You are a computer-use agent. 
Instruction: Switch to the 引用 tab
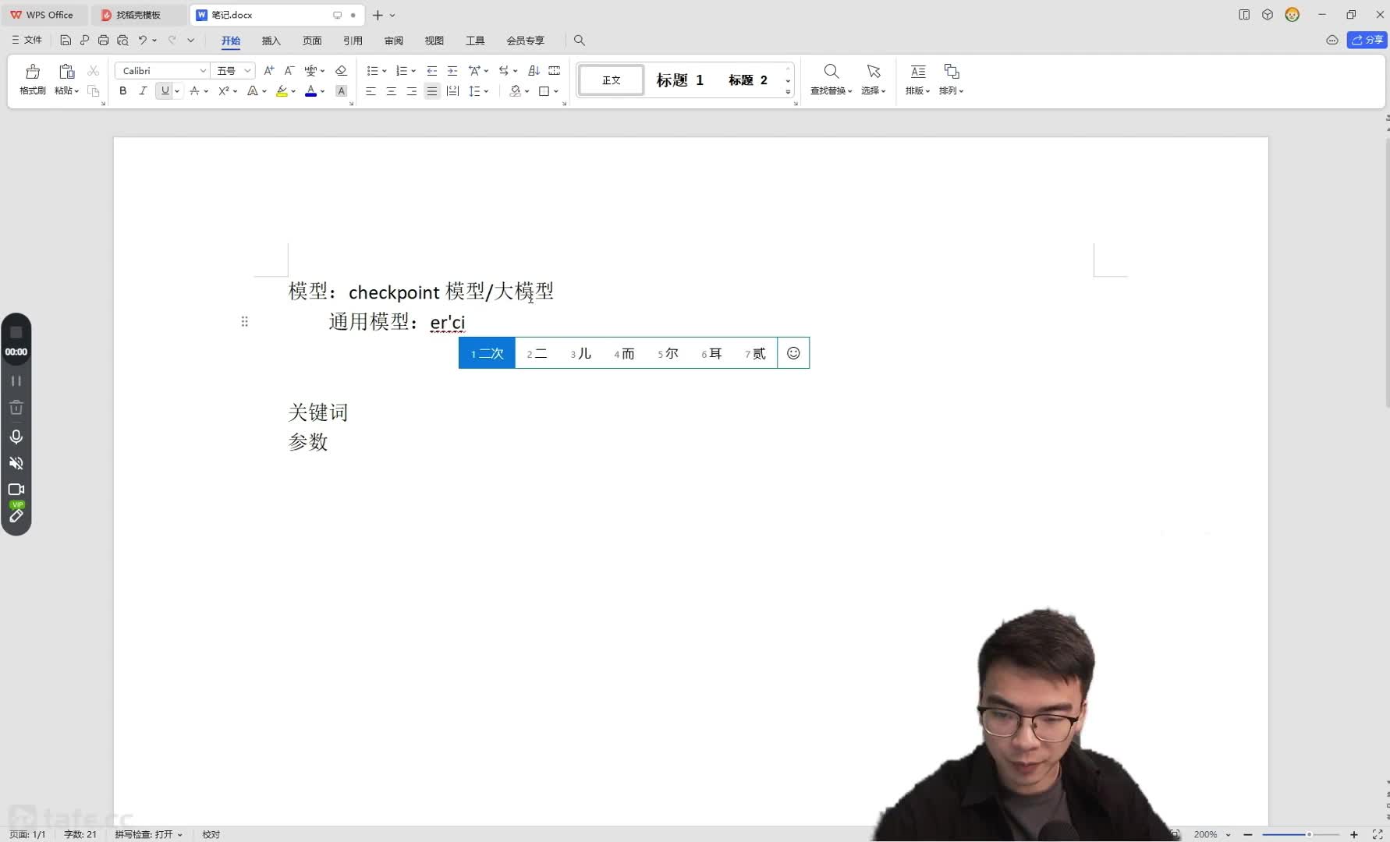(353, 40)
